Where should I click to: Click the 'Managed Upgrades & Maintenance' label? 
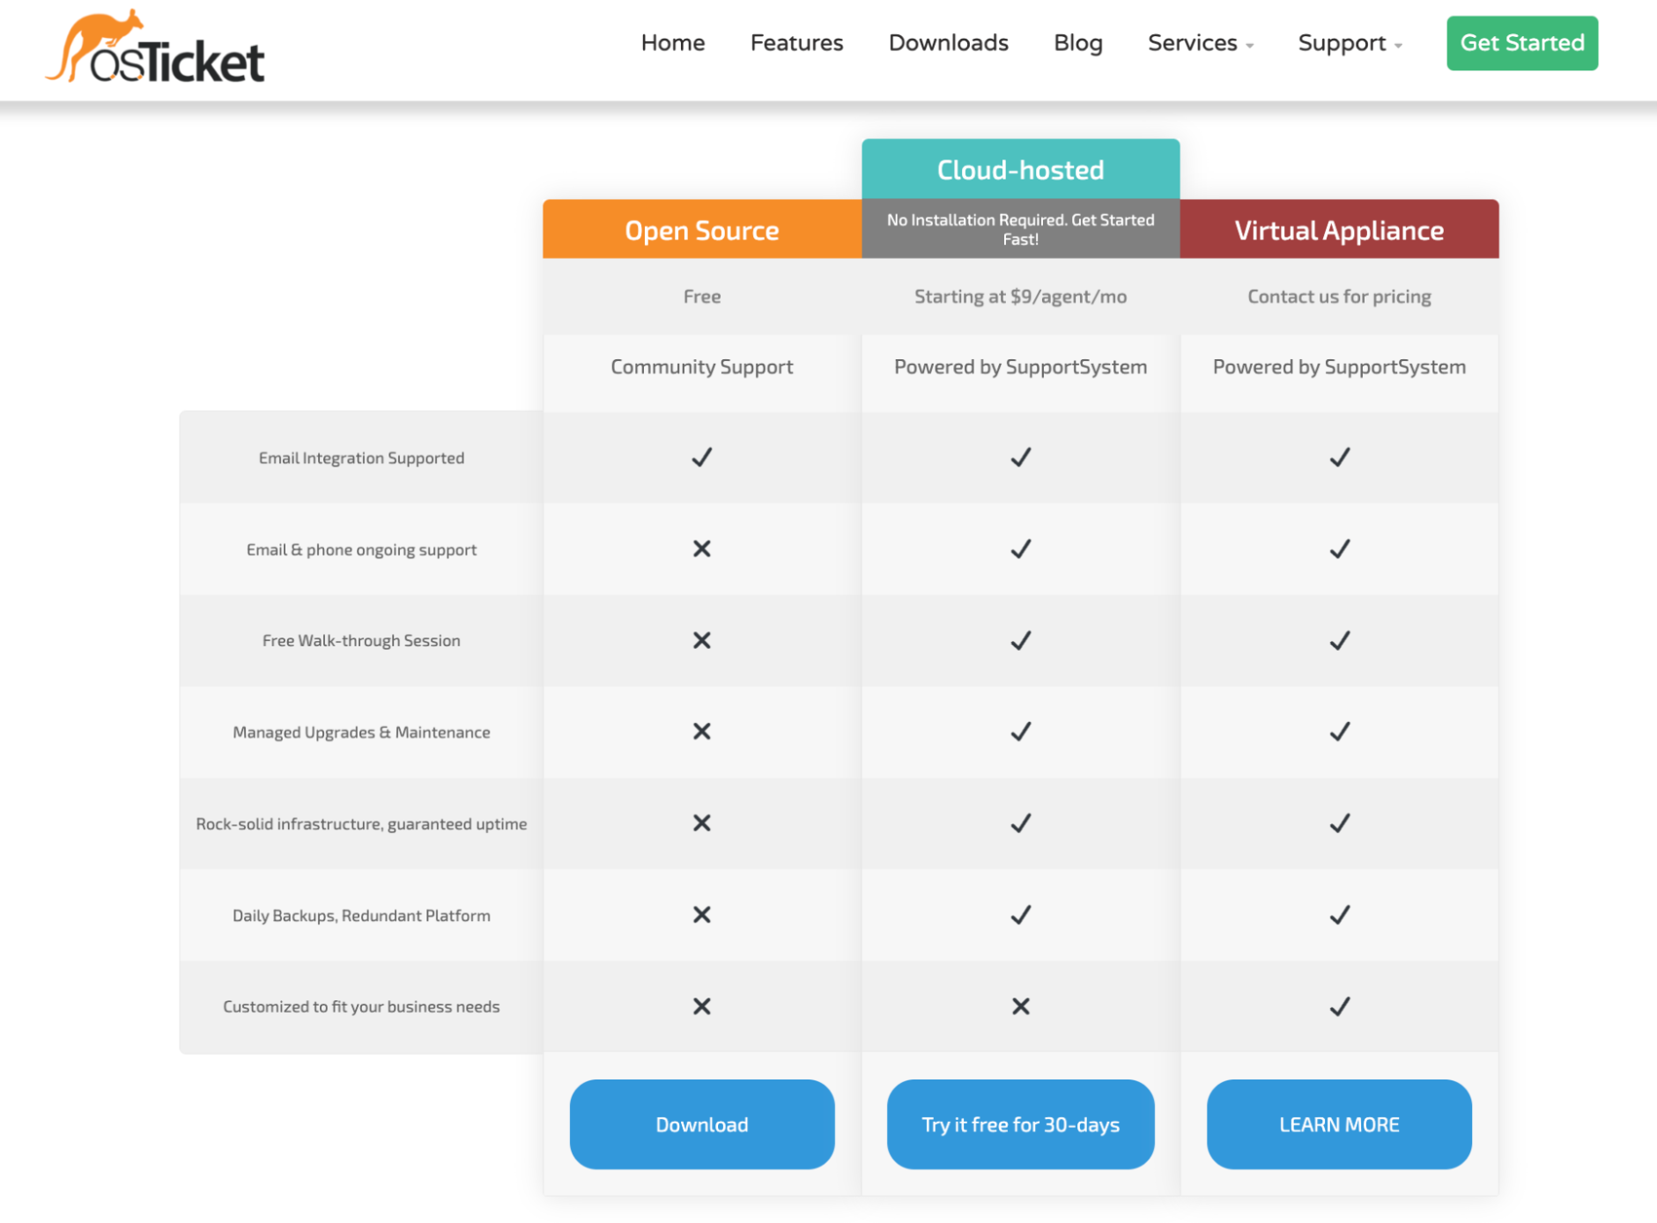pyautogui.click(x=361, y=733)
